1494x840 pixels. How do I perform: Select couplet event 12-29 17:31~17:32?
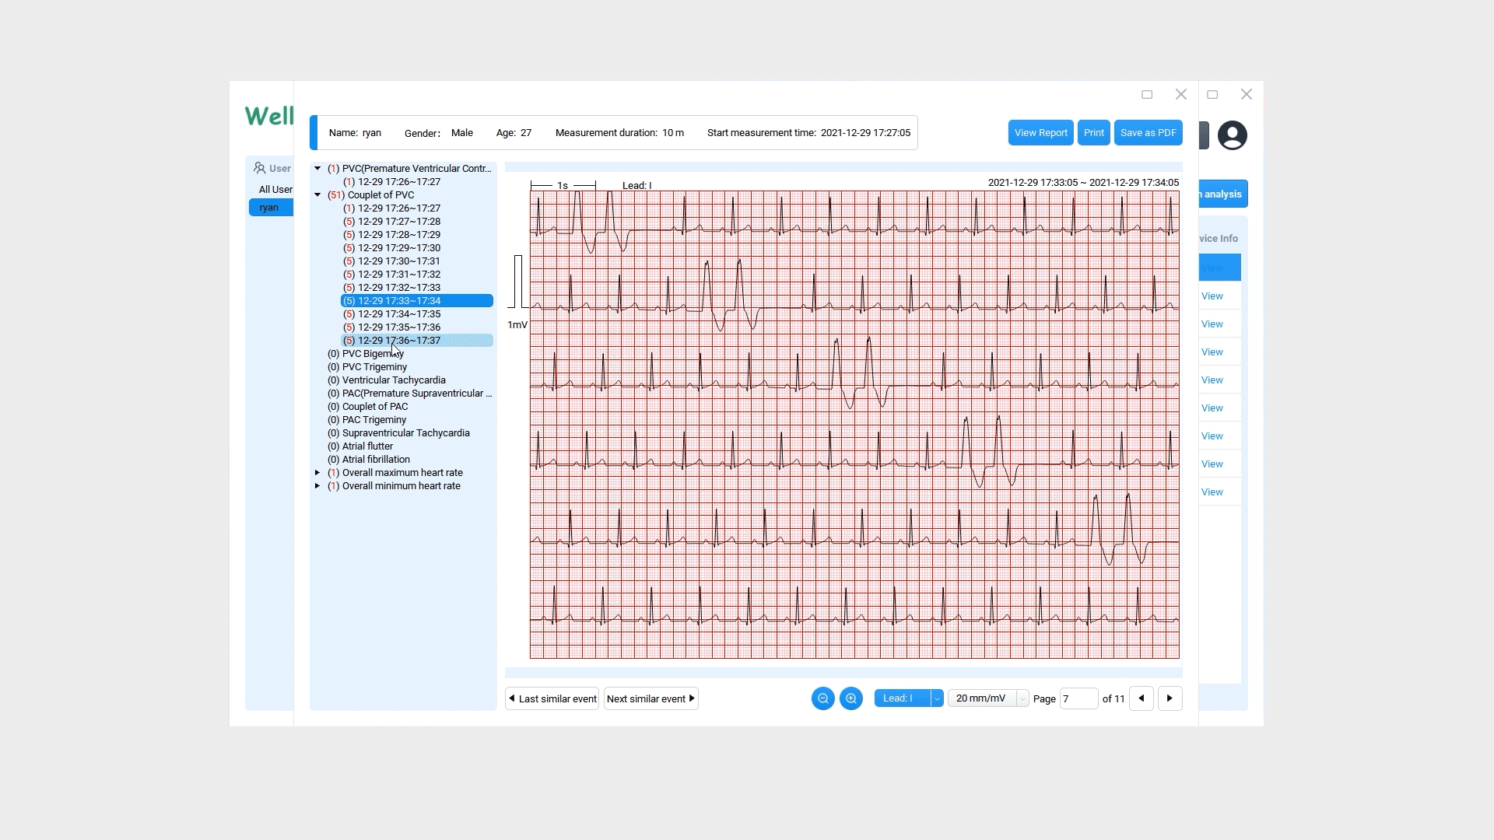392,274
